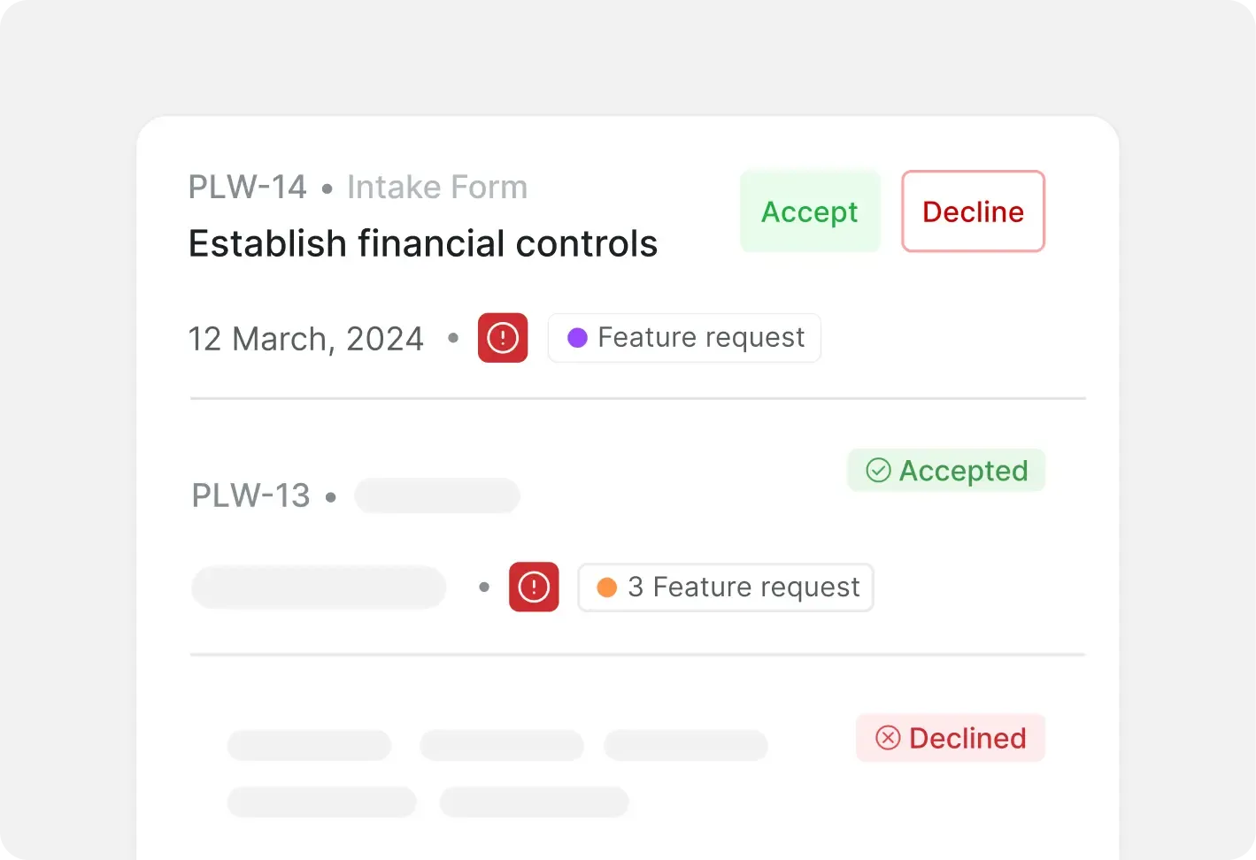Open the Feature request label dropdown
Viewport: 1256px width, 860px height.
point(683,337)
